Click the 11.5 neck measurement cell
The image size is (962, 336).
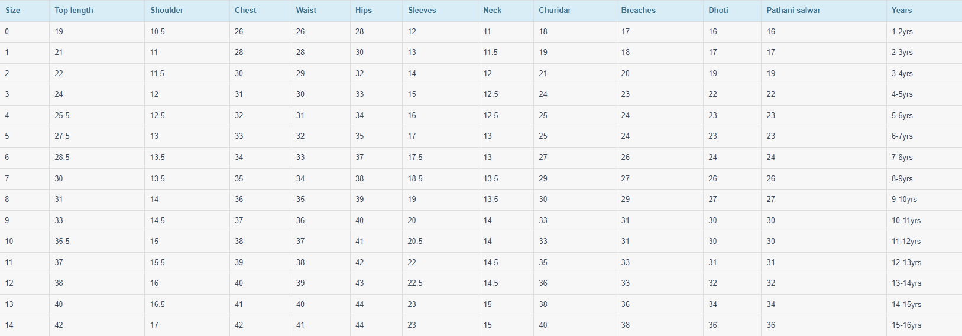[491, 53]
